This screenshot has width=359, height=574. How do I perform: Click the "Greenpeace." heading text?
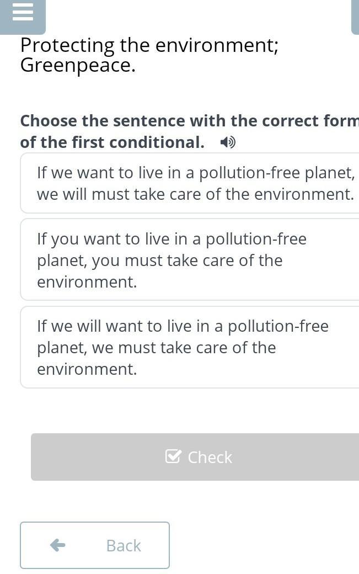[78, 66]
